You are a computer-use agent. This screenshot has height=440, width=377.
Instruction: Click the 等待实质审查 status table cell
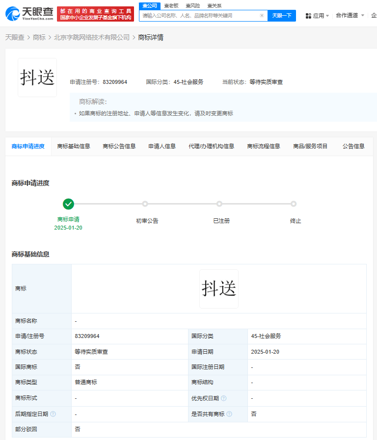point(130,352)
